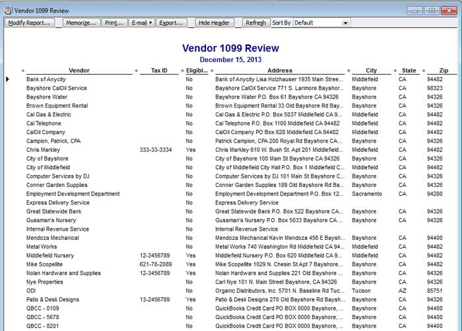Click the Vendor column header

(x=79, y=71)
